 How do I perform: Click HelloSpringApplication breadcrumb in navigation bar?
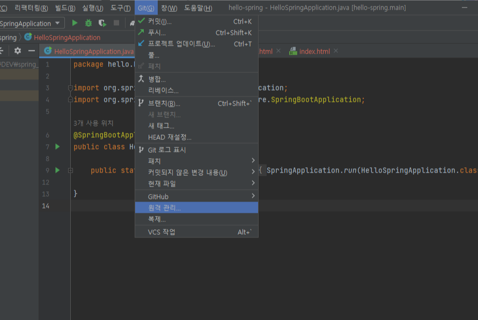(x=67, y=38)
